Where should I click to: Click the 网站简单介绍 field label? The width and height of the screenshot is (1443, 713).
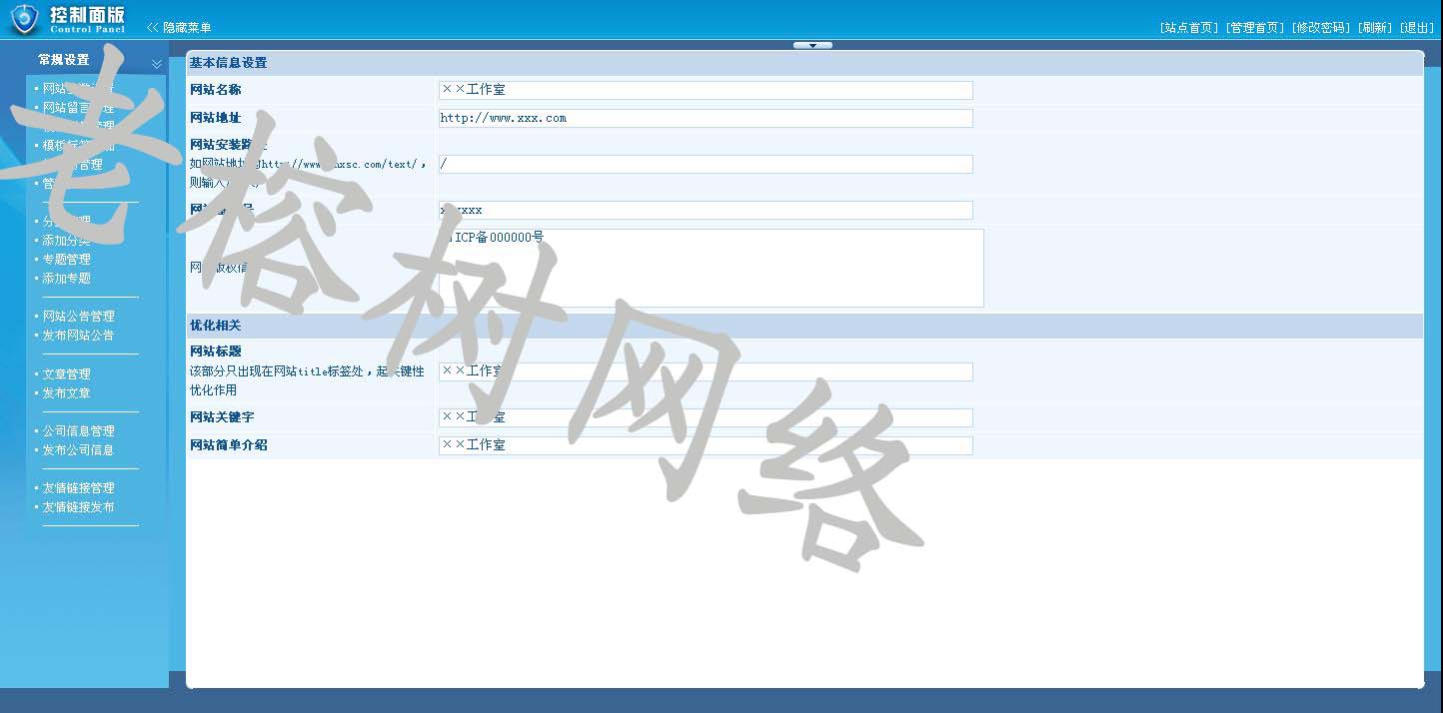click(229, 445)
